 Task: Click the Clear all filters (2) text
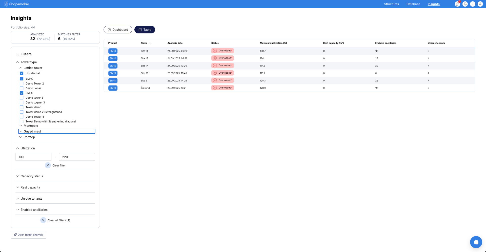tap(59, 220)
